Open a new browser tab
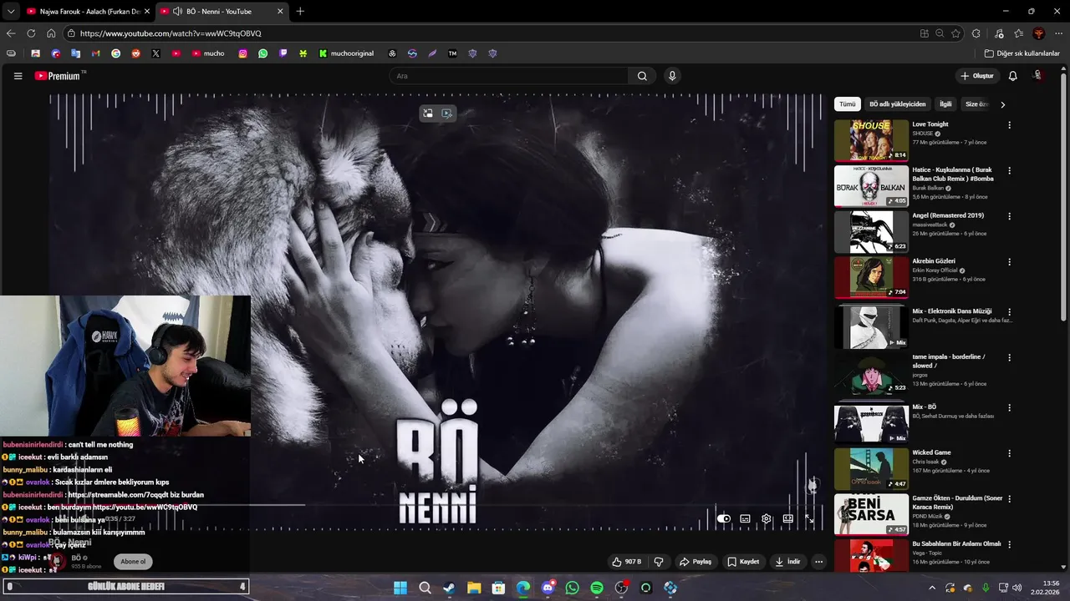Viewport: 1070px width, 601px height. tap(300, 12)
